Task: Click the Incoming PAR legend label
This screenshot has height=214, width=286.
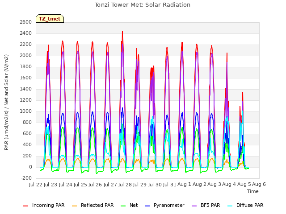Action: 48,205
